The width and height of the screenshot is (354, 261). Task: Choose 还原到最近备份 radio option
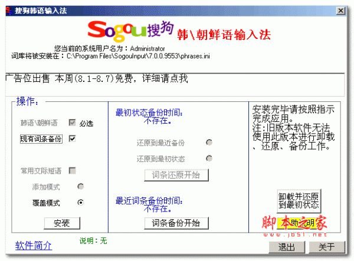coord(209,143)
